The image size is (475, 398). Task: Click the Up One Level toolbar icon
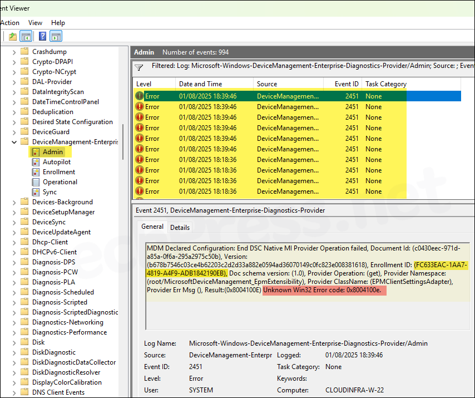point(12,37)
